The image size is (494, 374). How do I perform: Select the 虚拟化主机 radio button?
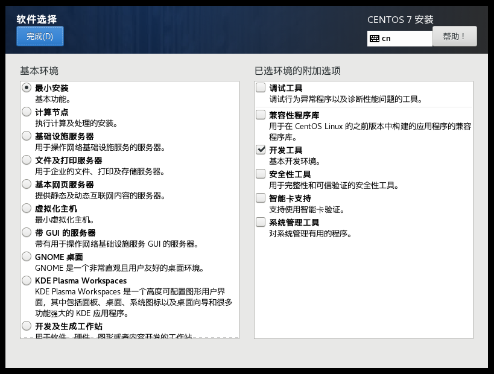click(27, 208)
